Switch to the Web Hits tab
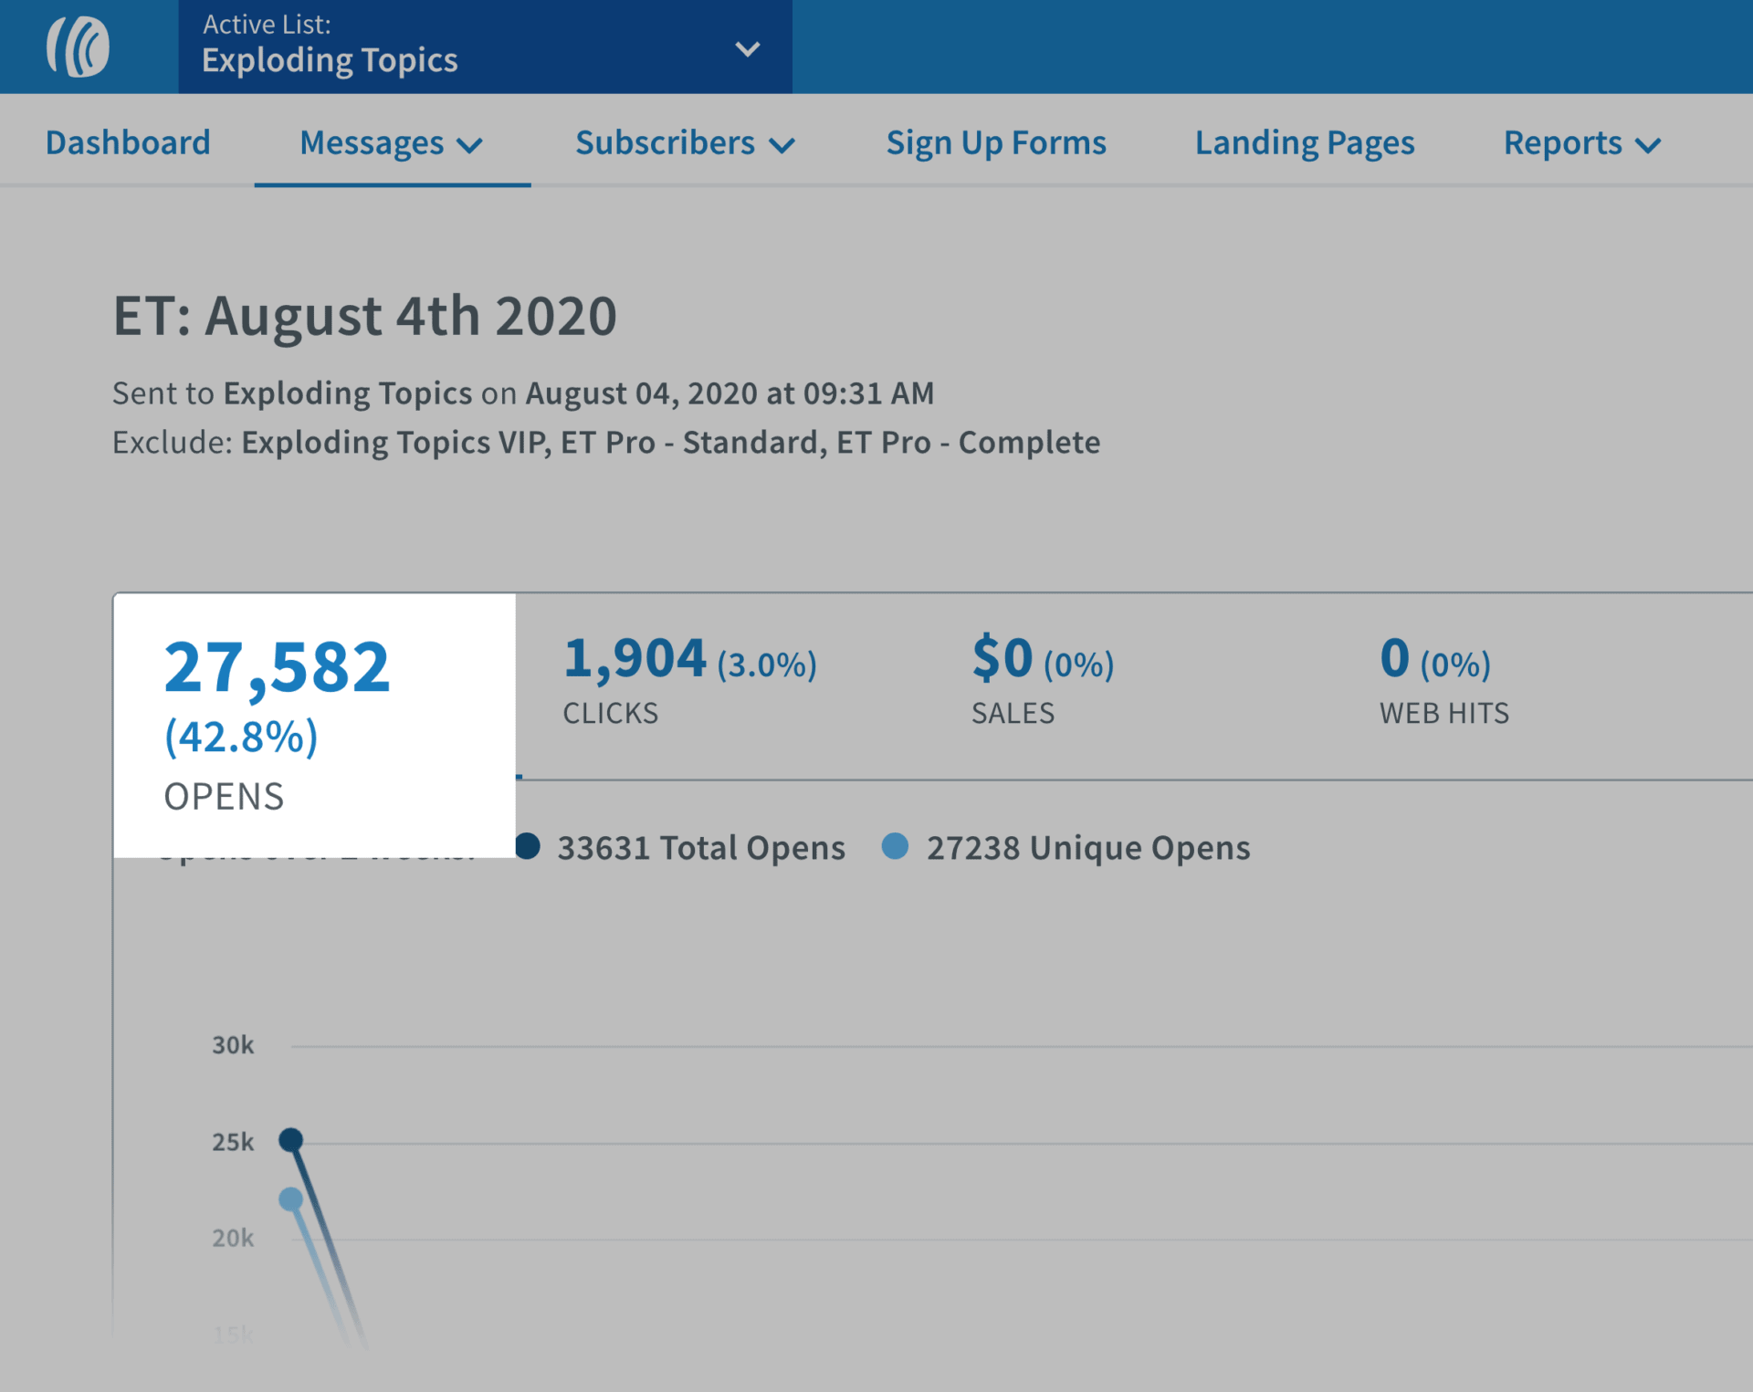1753x1392 pixels. [1443, 680]
